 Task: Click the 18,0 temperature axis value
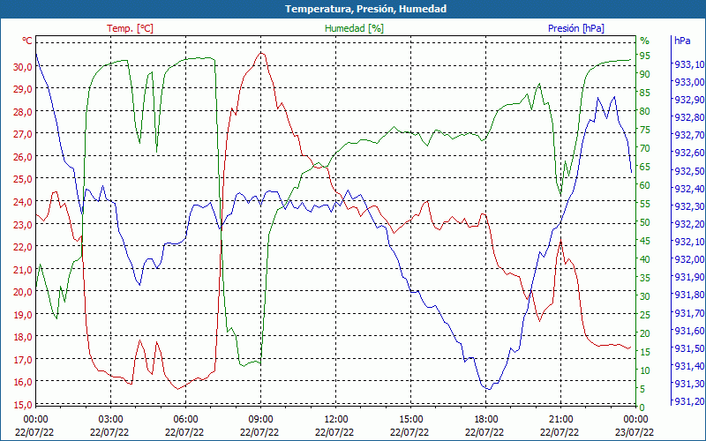[x=23, y=337]
